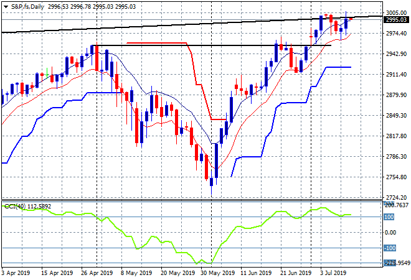Click the red stepped indicator line segment
Image resolution: width=411 pixels, height=280 pixels.
pyautogui.click(x=158, y=43)
